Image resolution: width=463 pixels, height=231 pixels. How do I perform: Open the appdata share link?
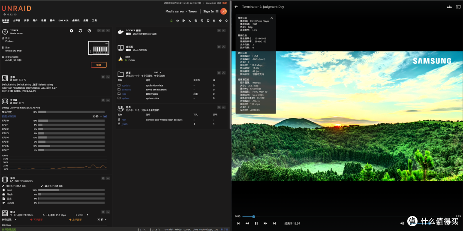126,85
